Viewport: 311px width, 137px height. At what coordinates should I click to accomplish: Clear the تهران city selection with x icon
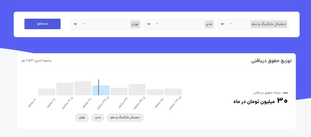tap(84, 24)
